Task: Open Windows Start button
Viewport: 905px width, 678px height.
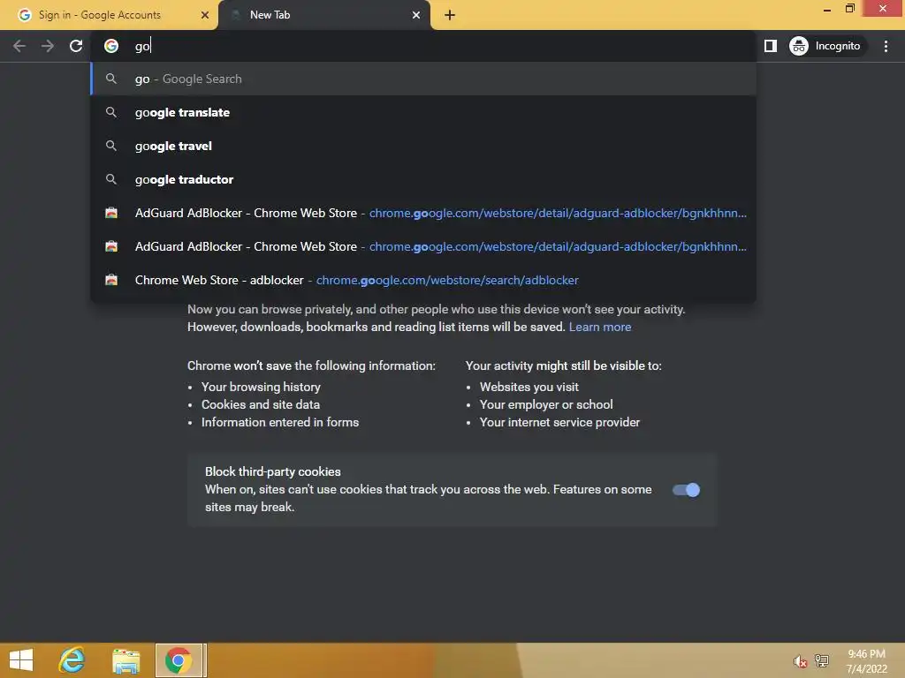Action: click(x=21, y=660)
